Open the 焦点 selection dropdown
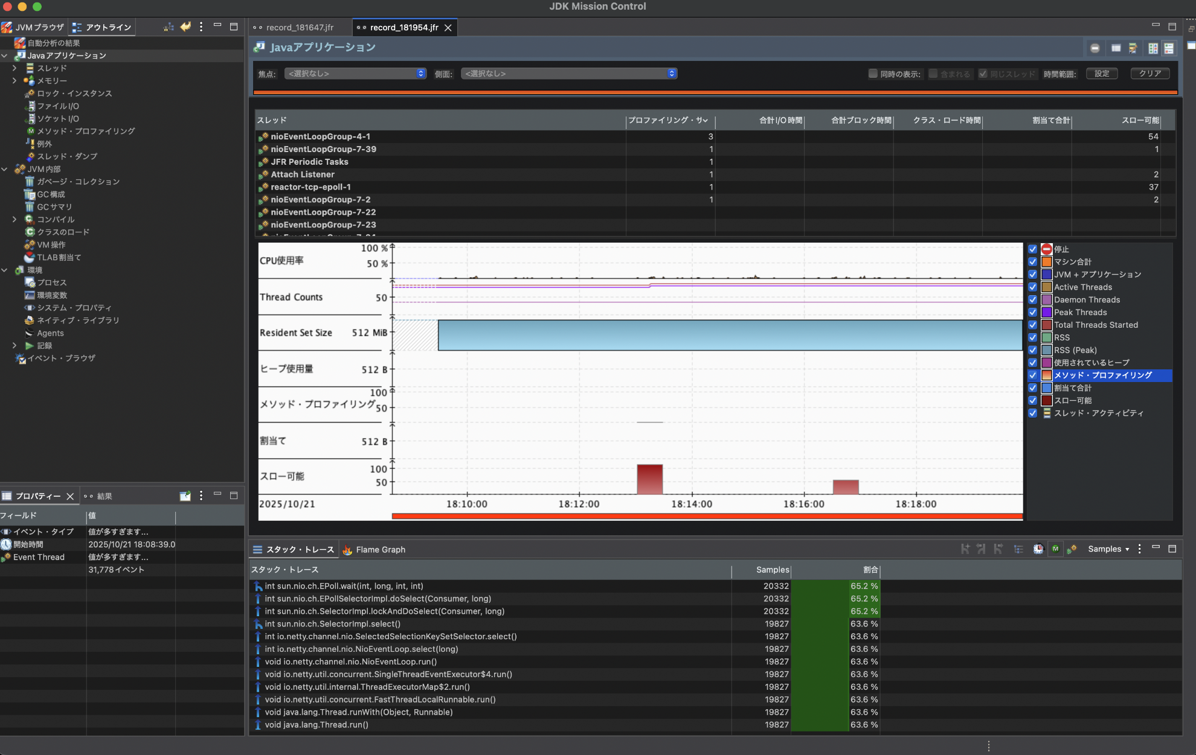 [x=355, y=74]
